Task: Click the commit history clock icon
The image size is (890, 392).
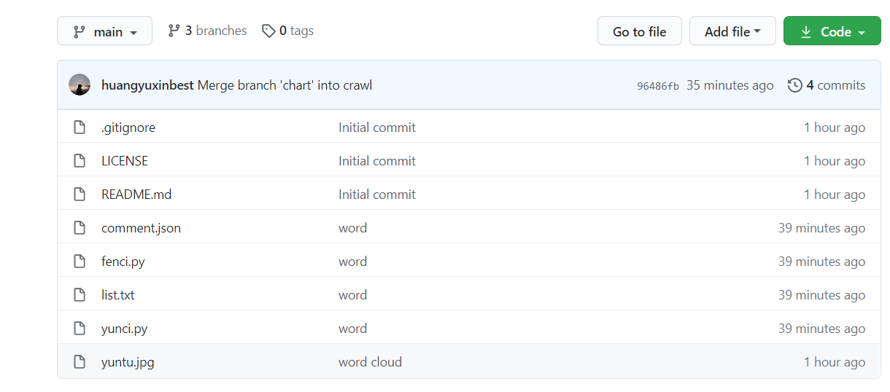Action: 794,85
